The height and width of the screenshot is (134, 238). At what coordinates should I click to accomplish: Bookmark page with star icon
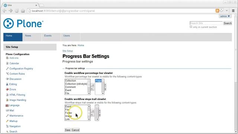222,11
